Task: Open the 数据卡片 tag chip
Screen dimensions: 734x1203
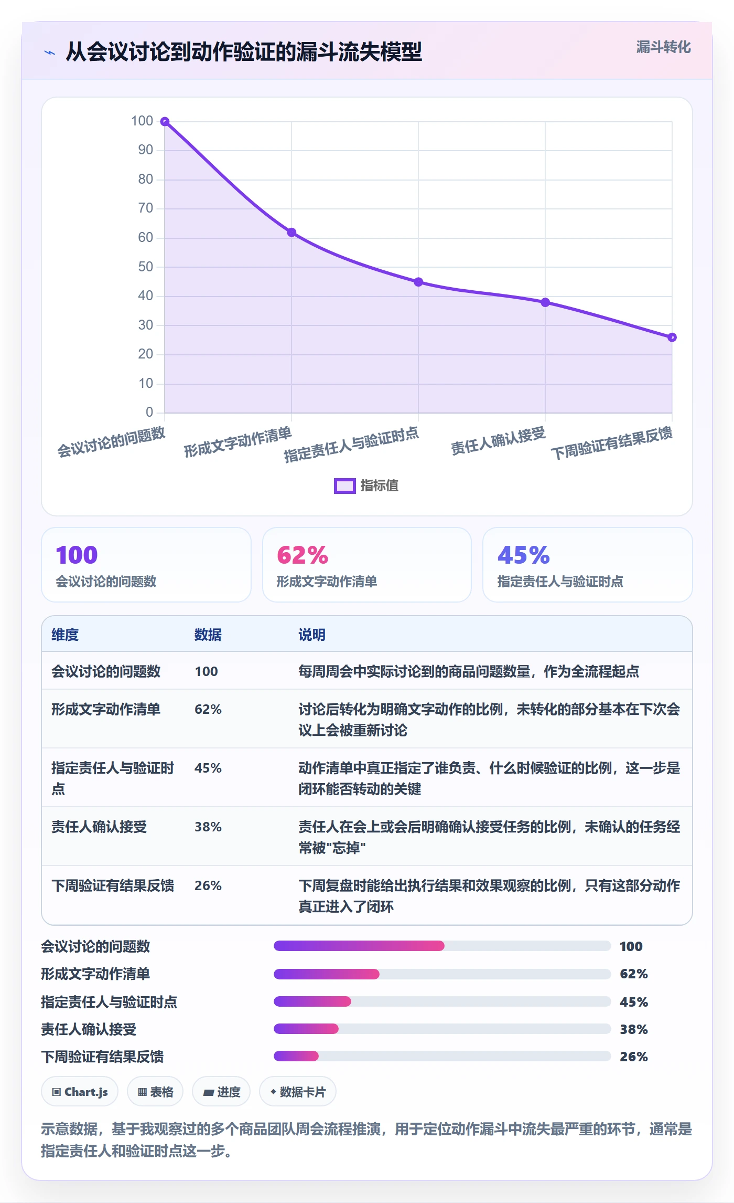Action: tap(298, 1092)
